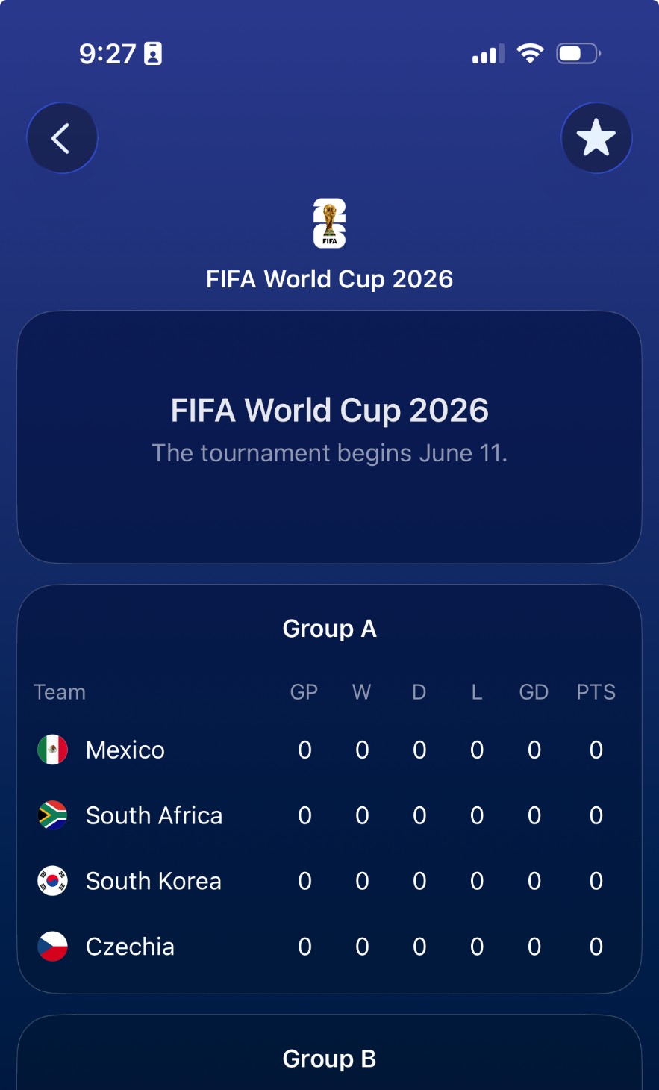This screenshot has height=1090, width=659.
Task: Tap the battery indicator icon
Action: click(x=578, y=54)
